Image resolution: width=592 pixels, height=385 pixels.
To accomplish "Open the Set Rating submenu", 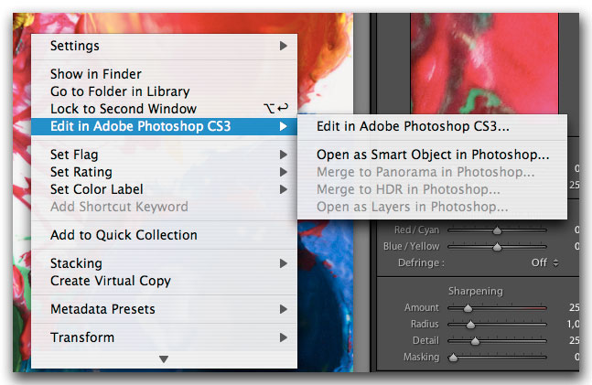I will tap(164, 172).
